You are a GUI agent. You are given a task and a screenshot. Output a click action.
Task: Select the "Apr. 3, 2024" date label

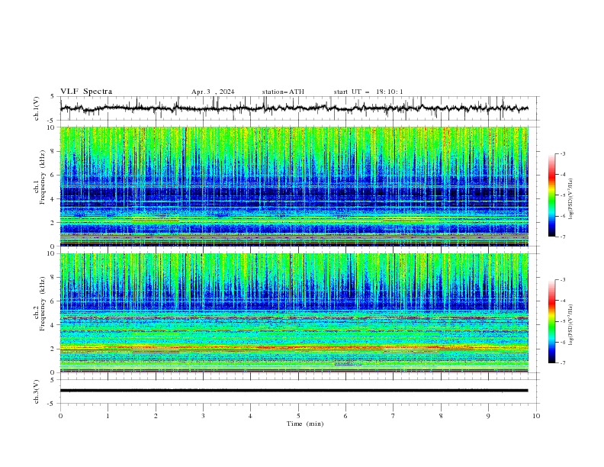pos(213,92)
